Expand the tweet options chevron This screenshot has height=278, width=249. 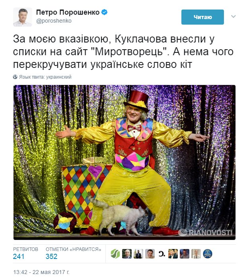[x=233, y=17]
